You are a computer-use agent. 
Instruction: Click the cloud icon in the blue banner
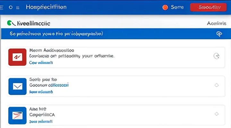coord(219,34)
